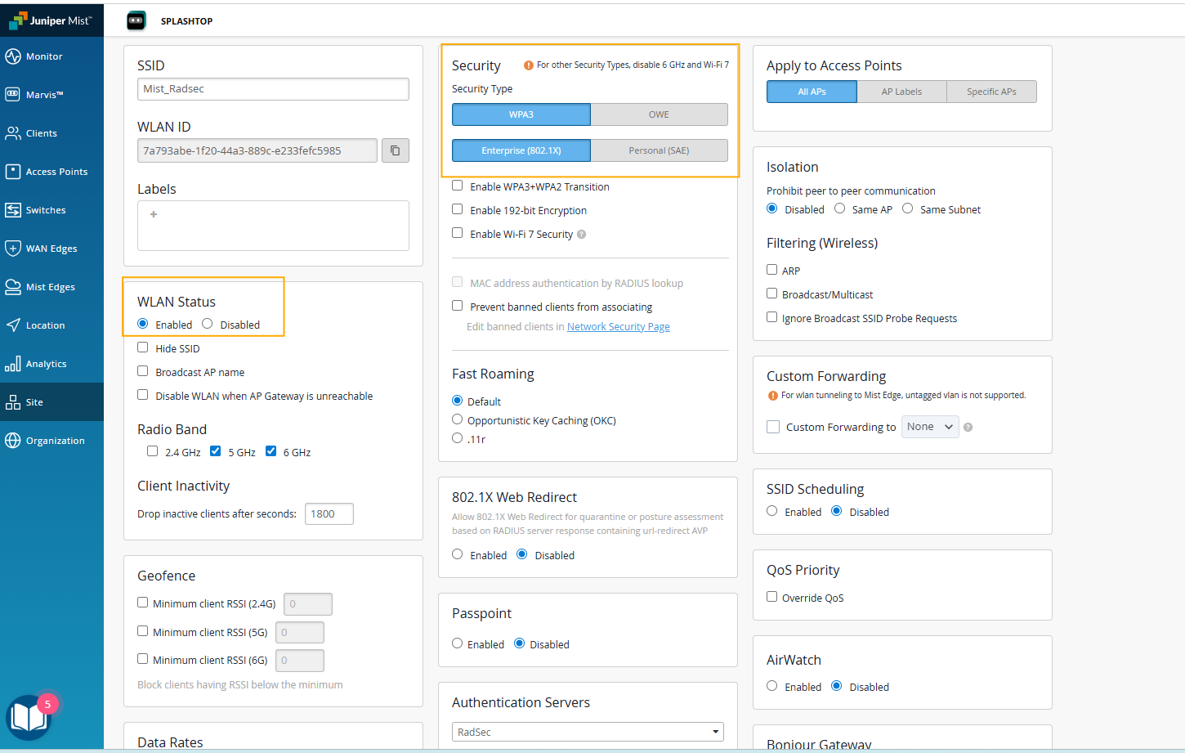Screen dimensions: 1185x753
Task: Edit drop inactive clients seconds field
Action: pyautogui.click(x=329, y=513)
